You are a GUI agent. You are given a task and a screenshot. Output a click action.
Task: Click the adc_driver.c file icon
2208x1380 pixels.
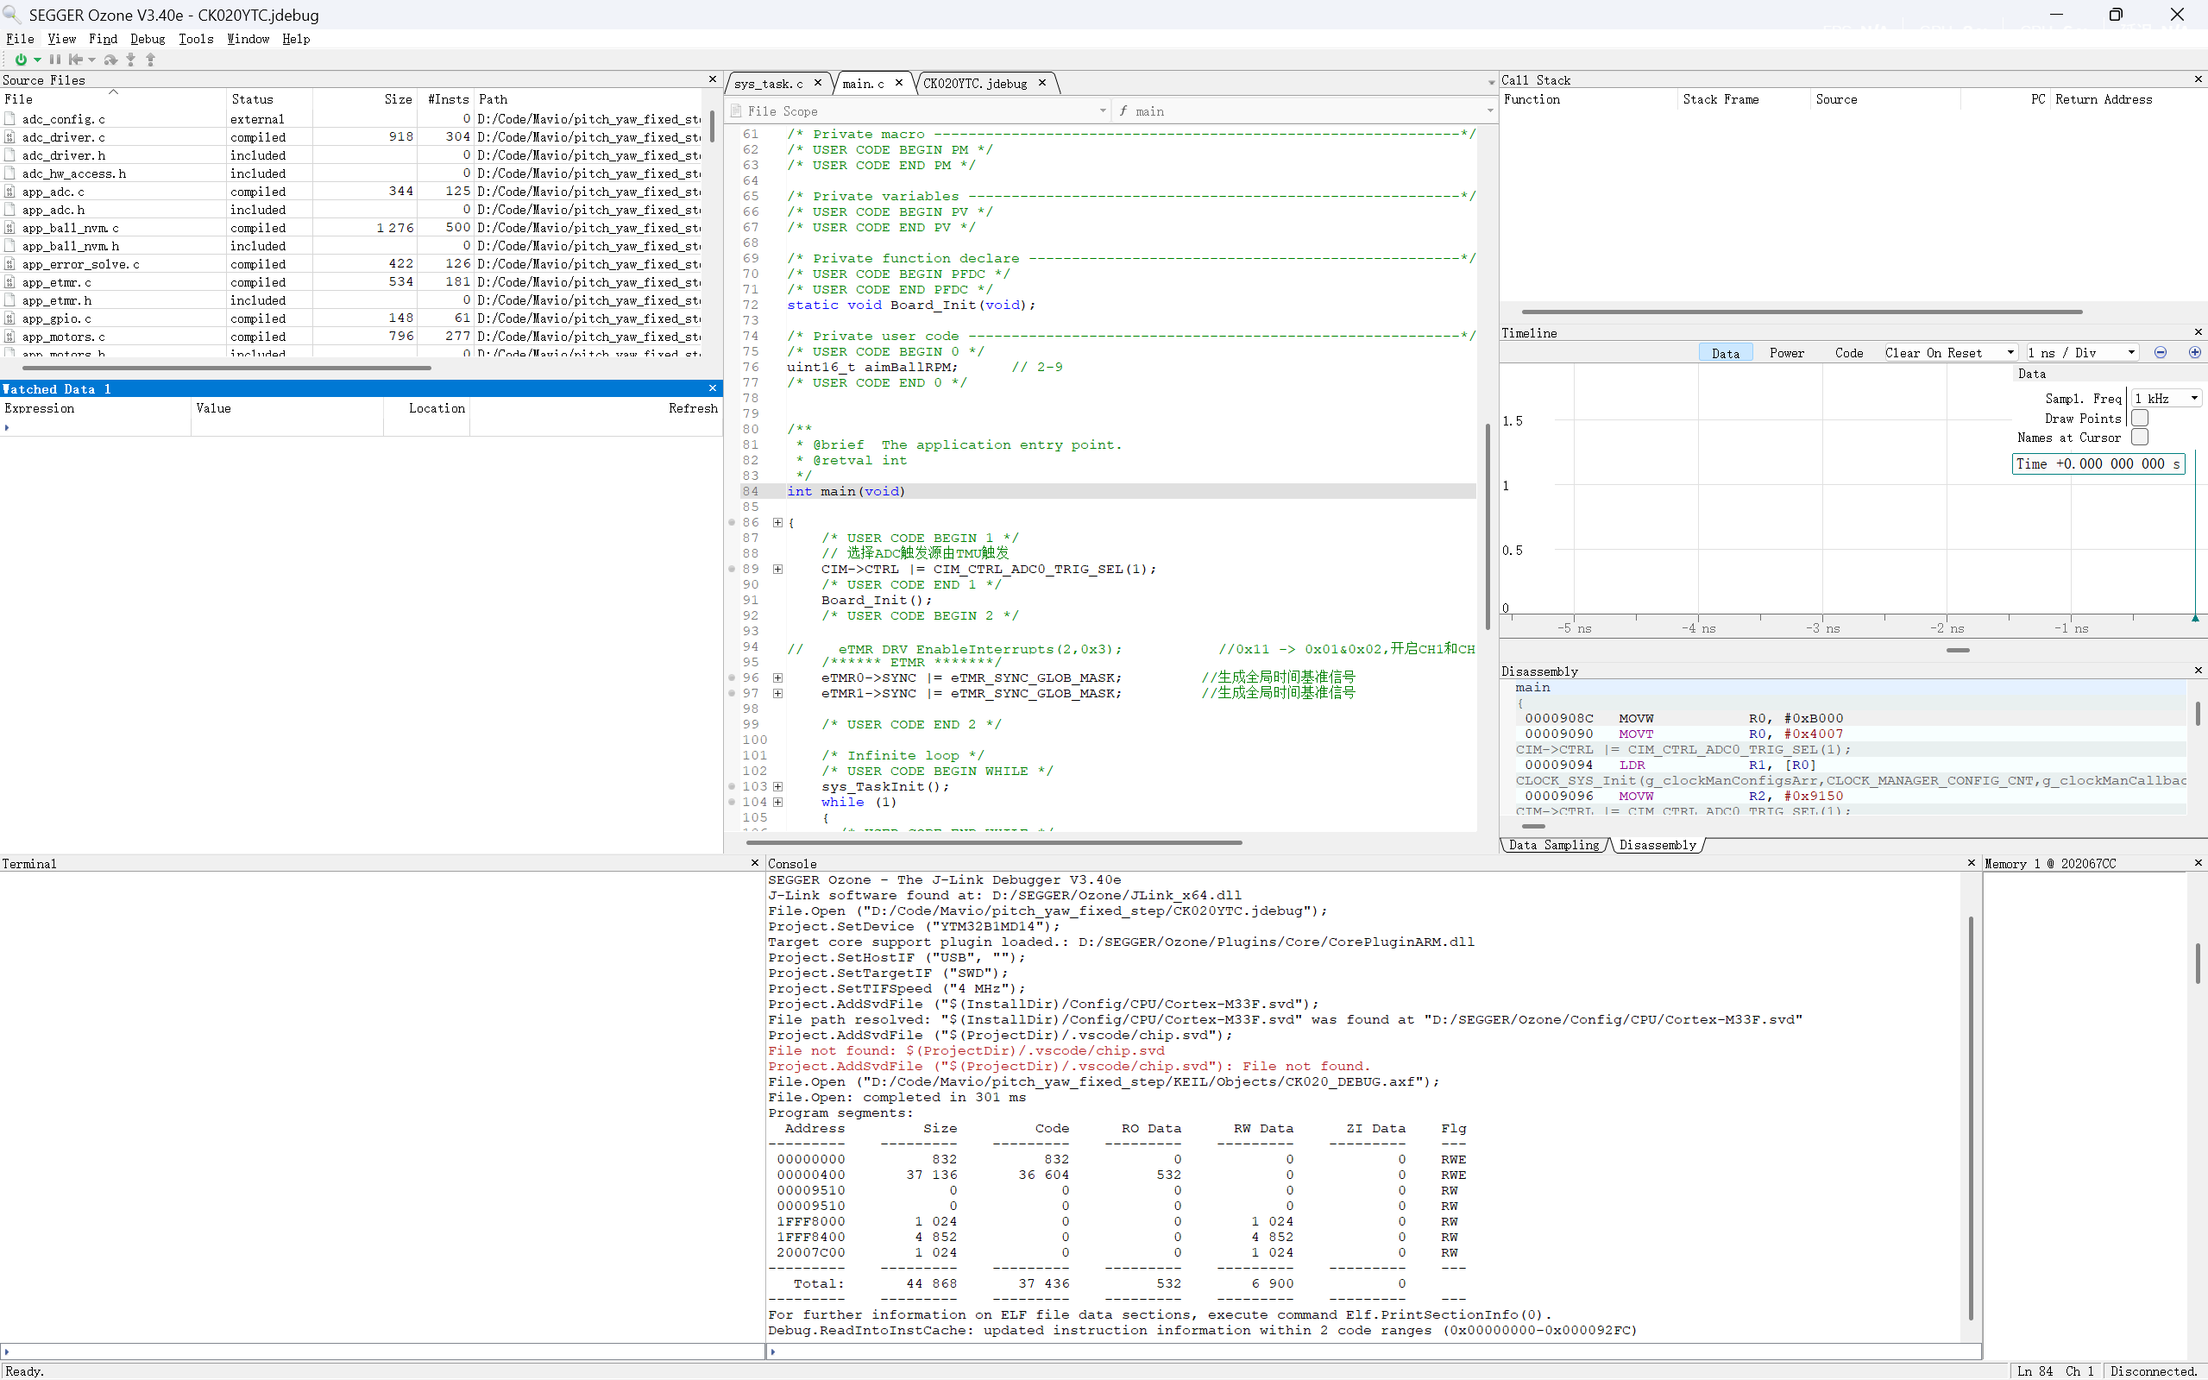pyautogui.click(x=10, y=138)
